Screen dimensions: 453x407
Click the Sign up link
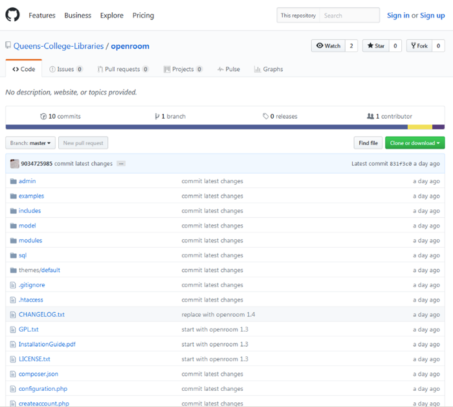(432, 16)
